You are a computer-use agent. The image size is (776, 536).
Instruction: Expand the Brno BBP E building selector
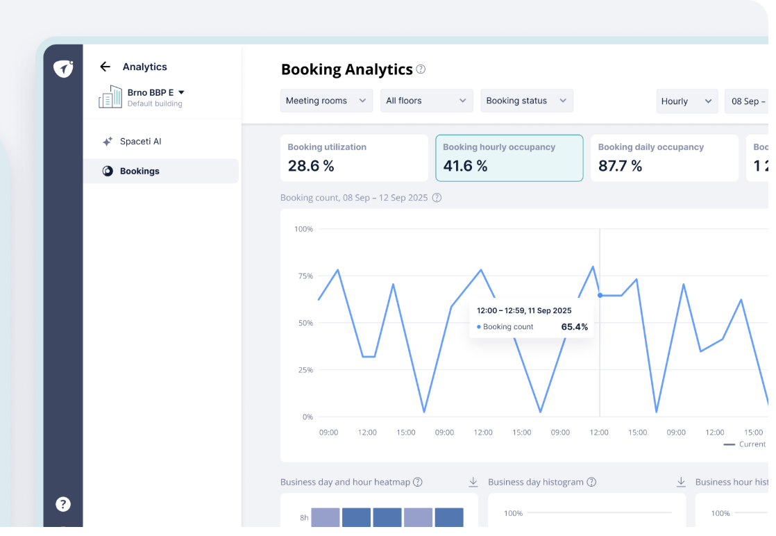181,92
